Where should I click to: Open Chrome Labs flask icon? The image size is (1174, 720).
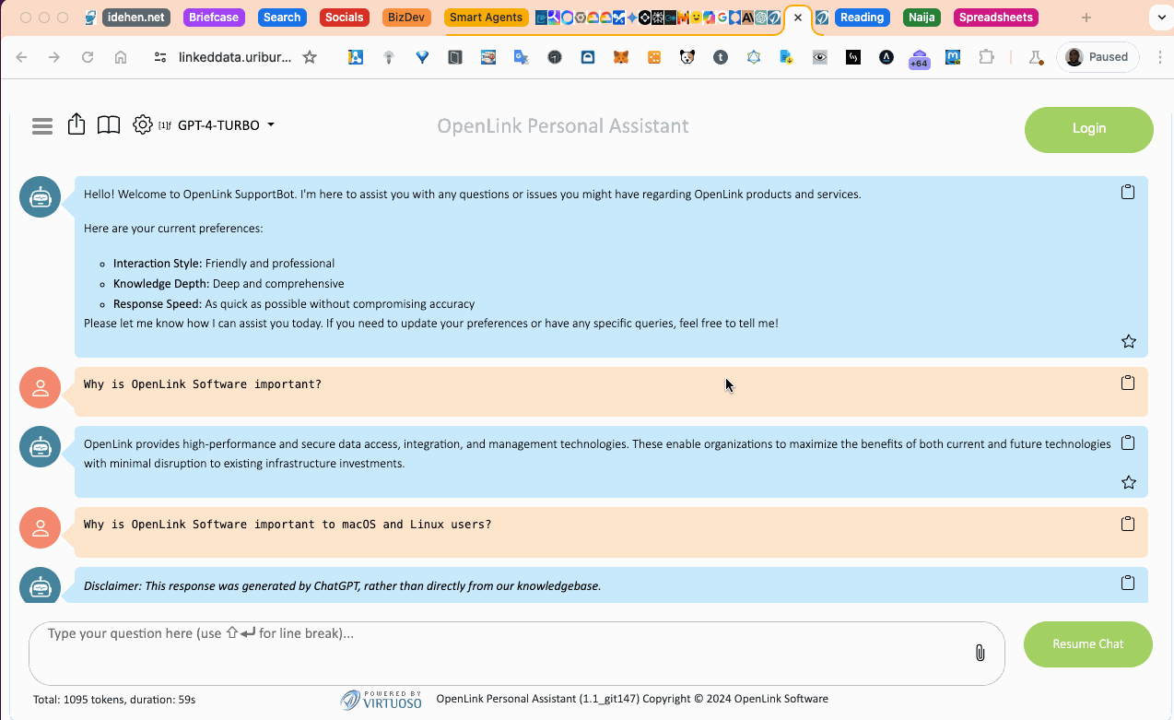pos(1036,57)
